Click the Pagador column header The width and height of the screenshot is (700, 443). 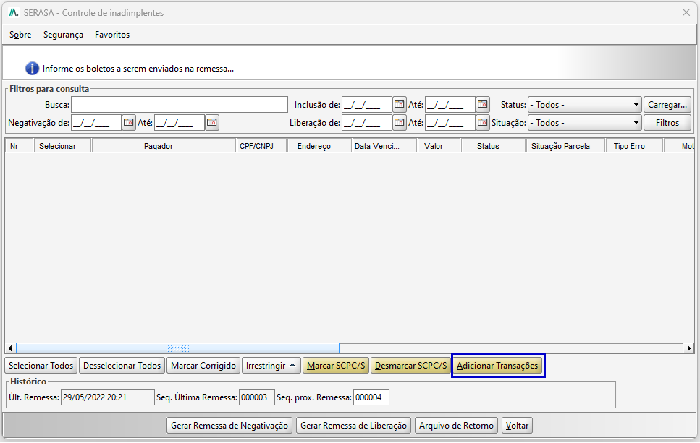point(164,146)
